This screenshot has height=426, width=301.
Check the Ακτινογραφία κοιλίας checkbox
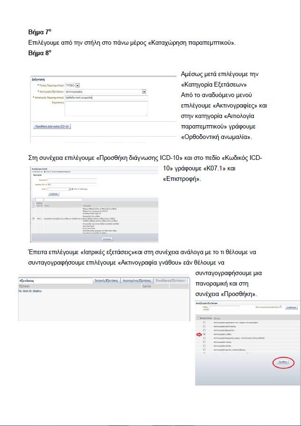point(204,346)
